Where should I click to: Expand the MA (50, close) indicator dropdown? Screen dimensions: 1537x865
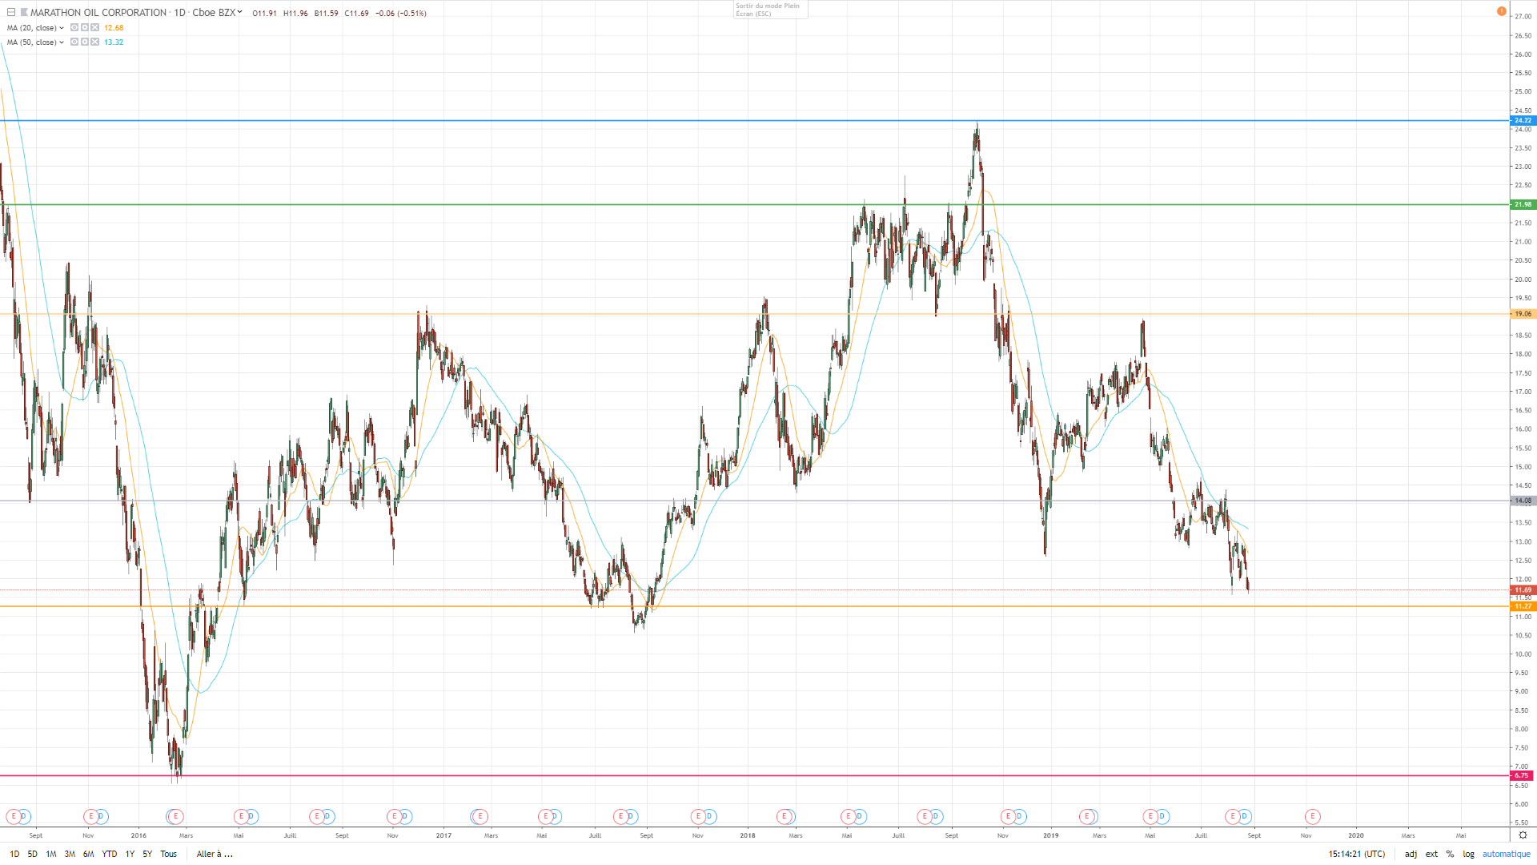62,42
